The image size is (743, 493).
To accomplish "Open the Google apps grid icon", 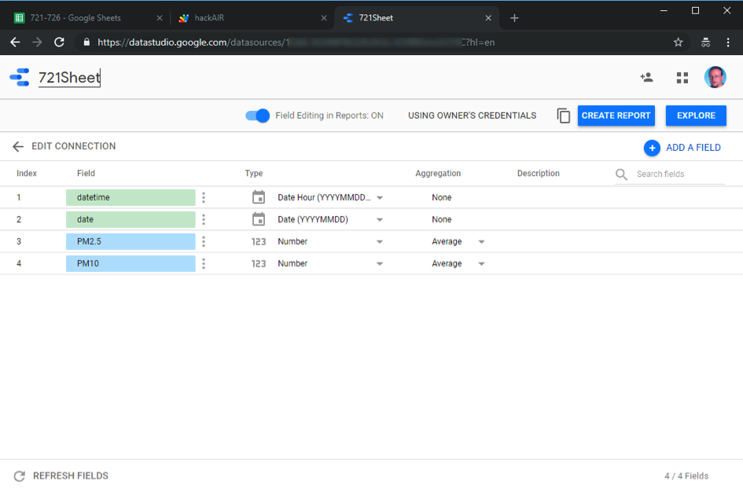I will click(682, 78).
